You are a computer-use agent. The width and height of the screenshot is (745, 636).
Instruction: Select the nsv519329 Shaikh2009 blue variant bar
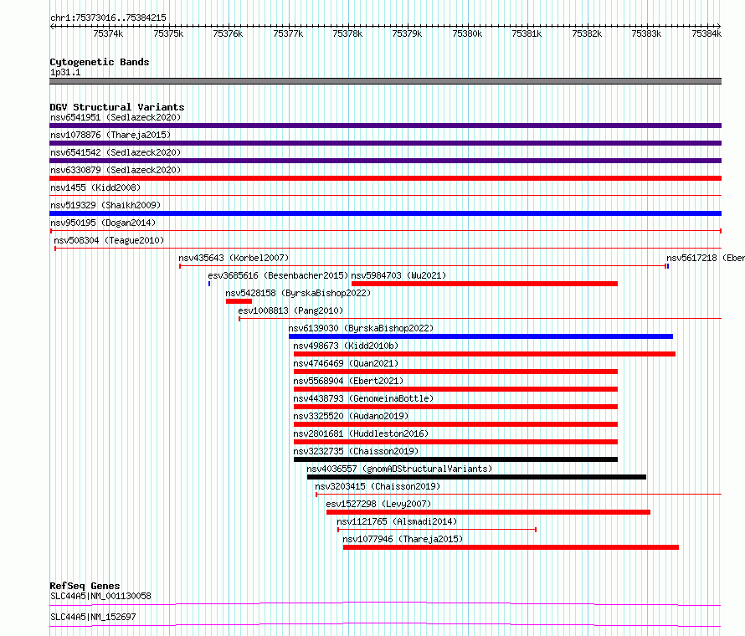coord(385,213)
